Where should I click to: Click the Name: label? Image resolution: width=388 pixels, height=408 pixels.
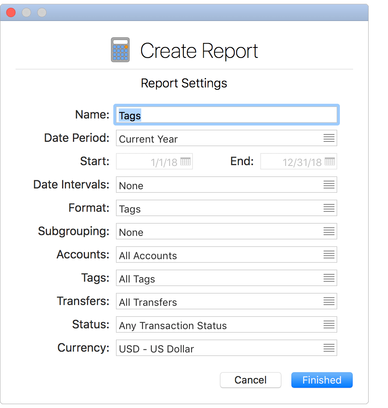tap(92, 115)
